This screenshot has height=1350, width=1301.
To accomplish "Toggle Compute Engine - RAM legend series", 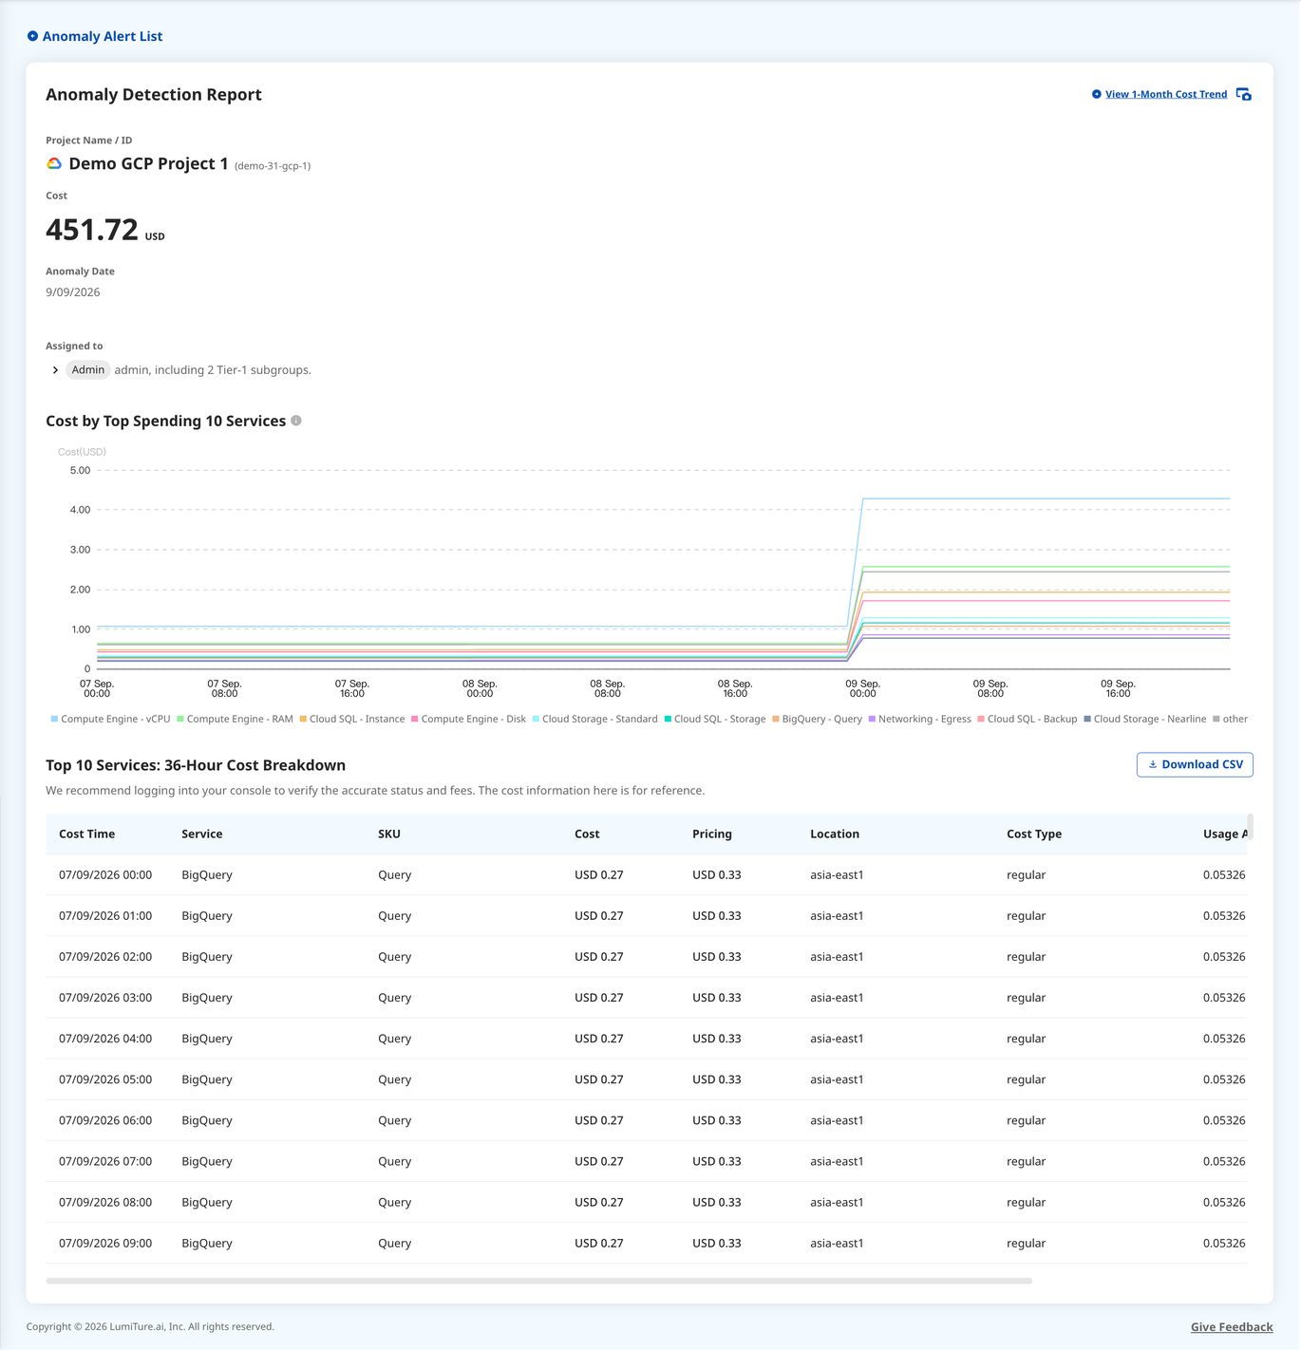I will click(x=235, y=719).
